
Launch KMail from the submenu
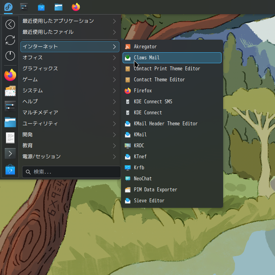point(172,135)
